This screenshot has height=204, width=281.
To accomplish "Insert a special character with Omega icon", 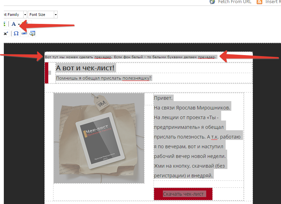I will click(16, 33).
